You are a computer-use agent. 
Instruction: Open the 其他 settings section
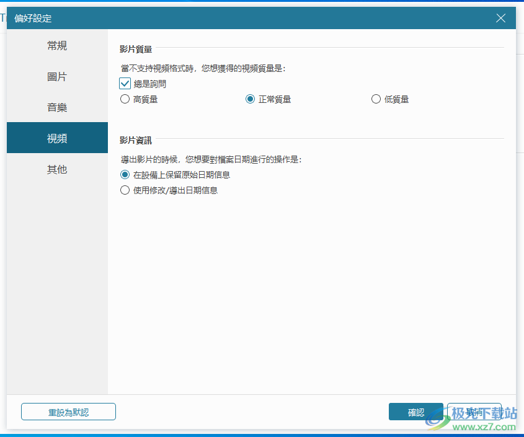pos(56,169)
